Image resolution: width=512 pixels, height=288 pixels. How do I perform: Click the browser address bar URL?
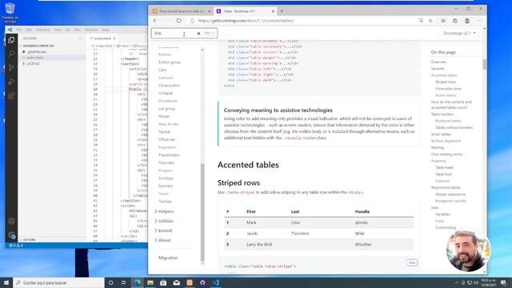pyautogui.click(x=246, y=21)
